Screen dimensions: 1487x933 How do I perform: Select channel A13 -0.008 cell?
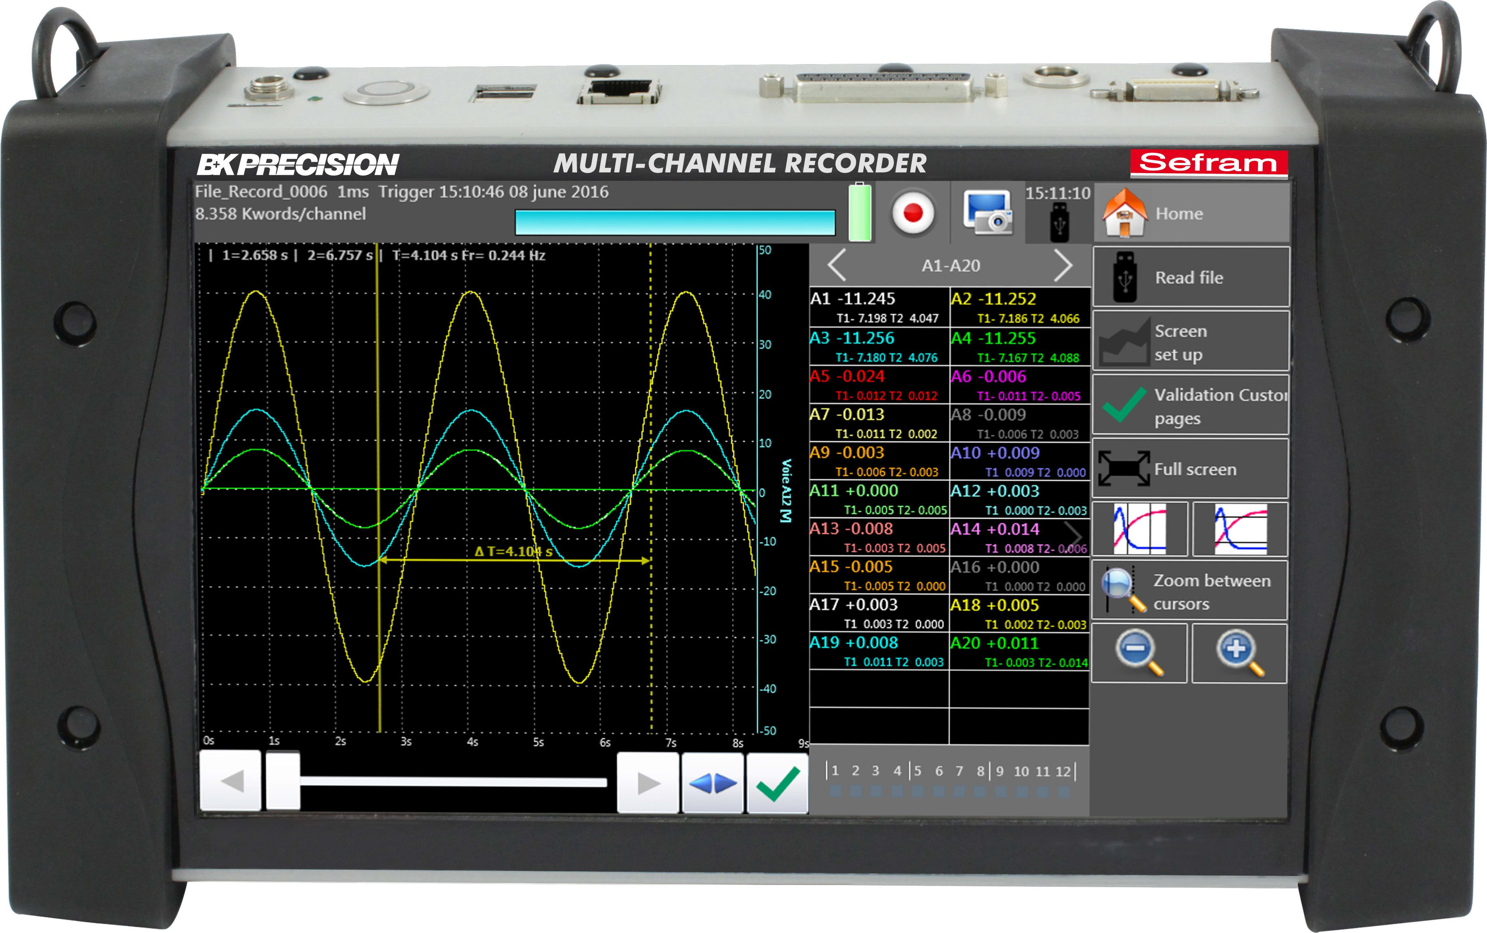click(x=879, y=538)
